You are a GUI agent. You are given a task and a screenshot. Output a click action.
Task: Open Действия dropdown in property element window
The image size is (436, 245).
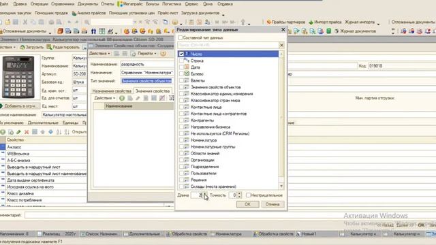(99, 53)
